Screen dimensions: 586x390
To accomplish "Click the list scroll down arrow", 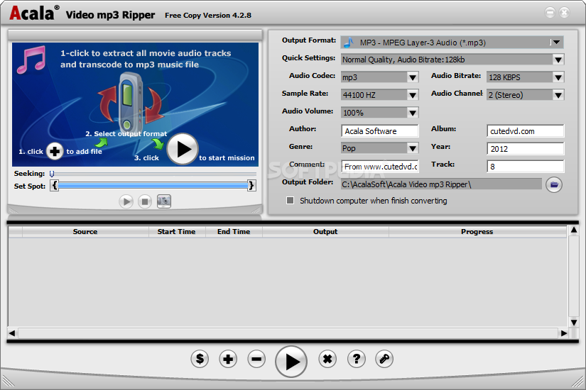I will tap(574, 323).
